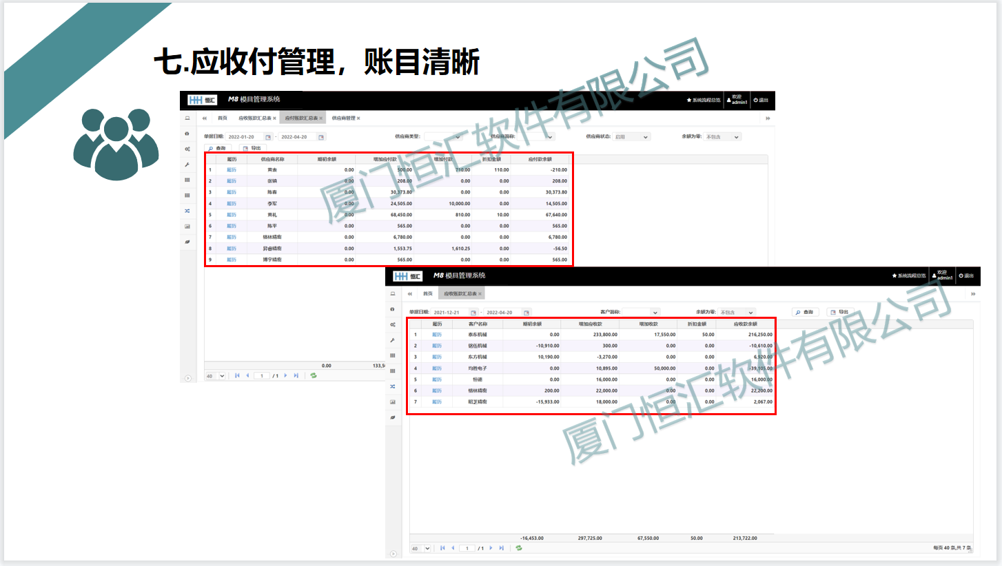Open admin1 user menu in lower window
Image resolution: width=1002 pixels, height=566 pixels.
(941, 275)
